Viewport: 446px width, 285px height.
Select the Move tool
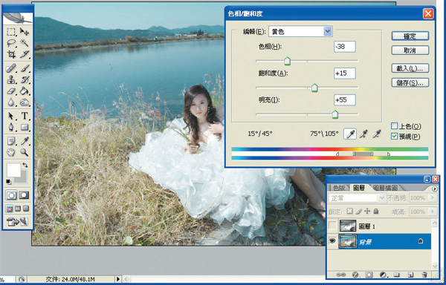pyautogui.click(x=25, y=31)
